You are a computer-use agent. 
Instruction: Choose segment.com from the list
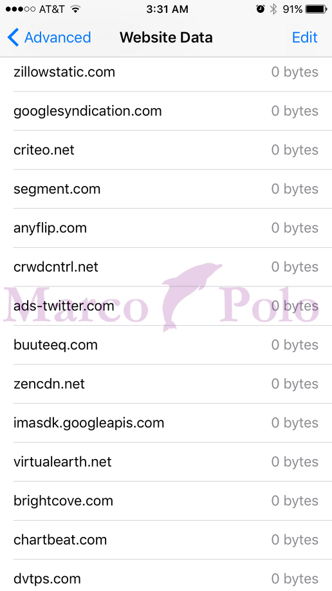pyautogui.click(x=166, y=189)
